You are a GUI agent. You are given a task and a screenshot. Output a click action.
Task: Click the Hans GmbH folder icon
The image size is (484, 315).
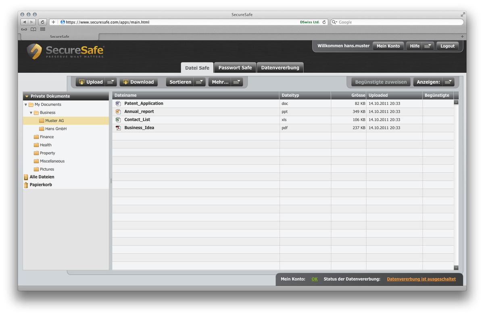pyautogui.click(x=42, y=129)
